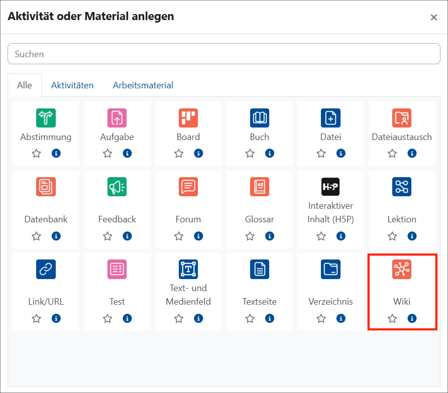Star the Board activity as favorite
Viewport: 448px width, 393px height.
pyautogui.click(x=178, y=153)
